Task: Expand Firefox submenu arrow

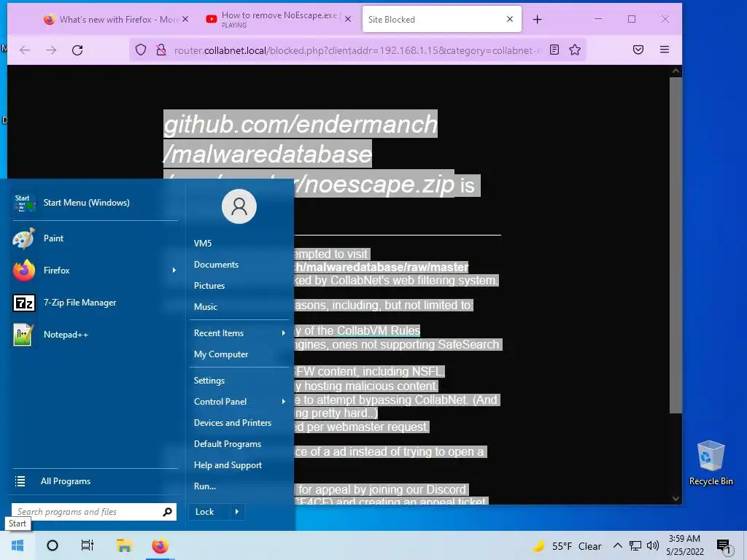Action: pyautogui.click(x=174, y=270)
